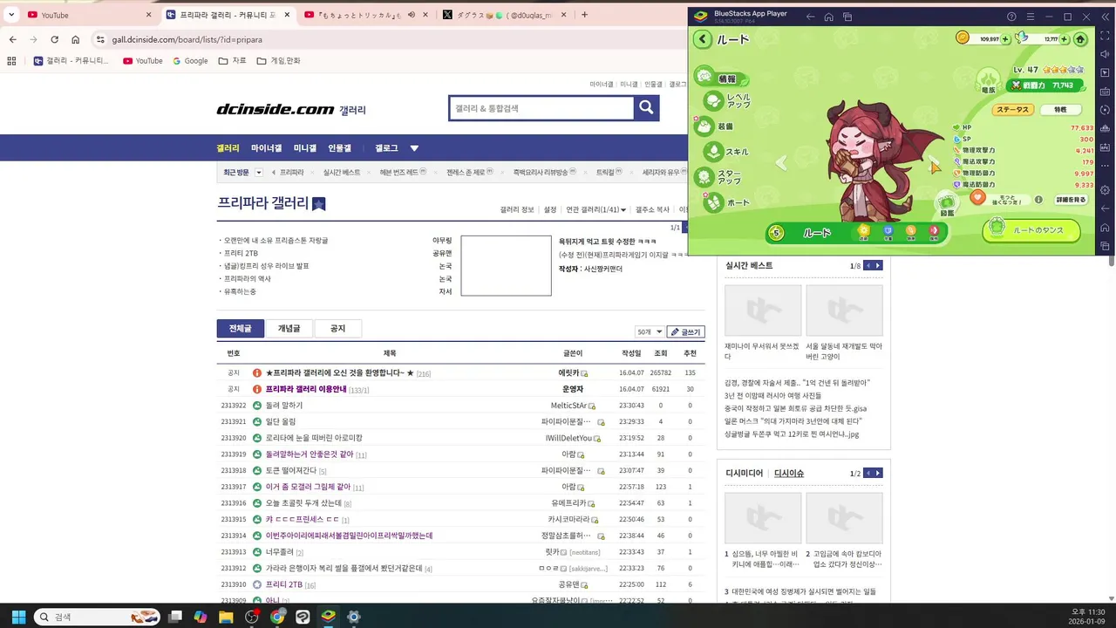This screenshot has height=628, width=1116.
Task: Open BlueStacks settings gear in sidebar
Action: coord(1106,190)
